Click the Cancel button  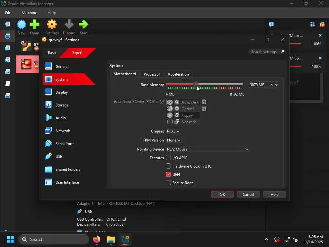[248, 194]
